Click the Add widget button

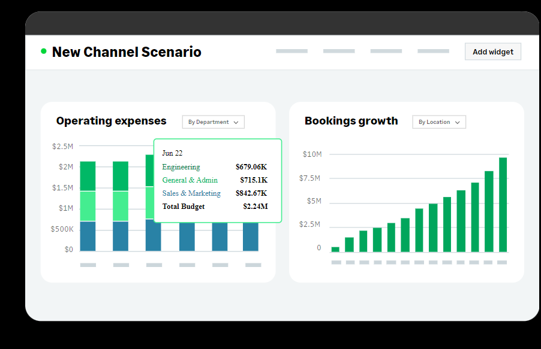point(492,51)
